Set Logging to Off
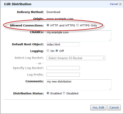Viewport: 124px width, 114px height. coord(57,51)
